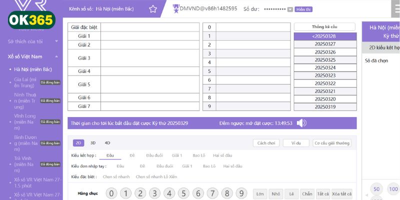The height and width of the screenshot is (200, 400).
Task: Mute the countdown speaker icon
Action: pyautogui.click(x=301, y=123)
